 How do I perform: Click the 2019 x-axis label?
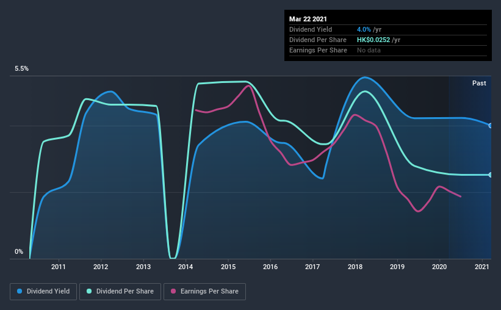click(397, 267)
